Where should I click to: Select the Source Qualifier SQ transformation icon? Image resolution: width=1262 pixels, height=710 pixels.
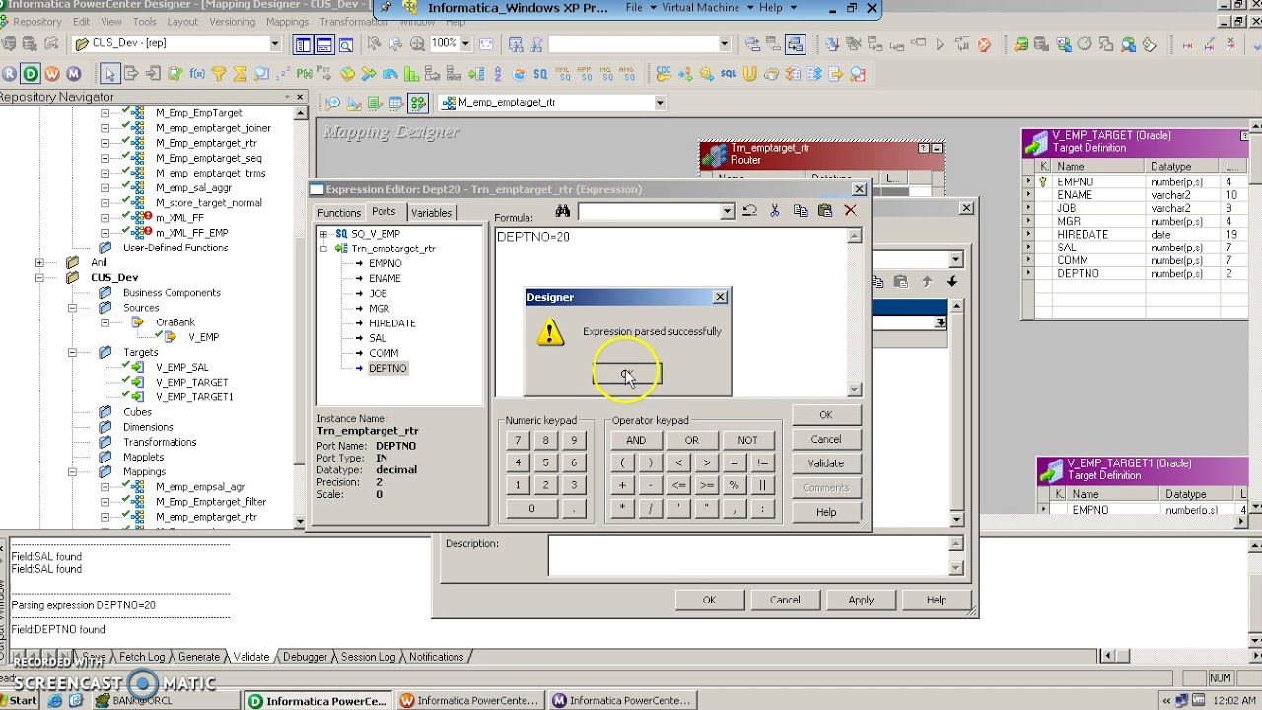pyautogui.click(x=540, y=74)
